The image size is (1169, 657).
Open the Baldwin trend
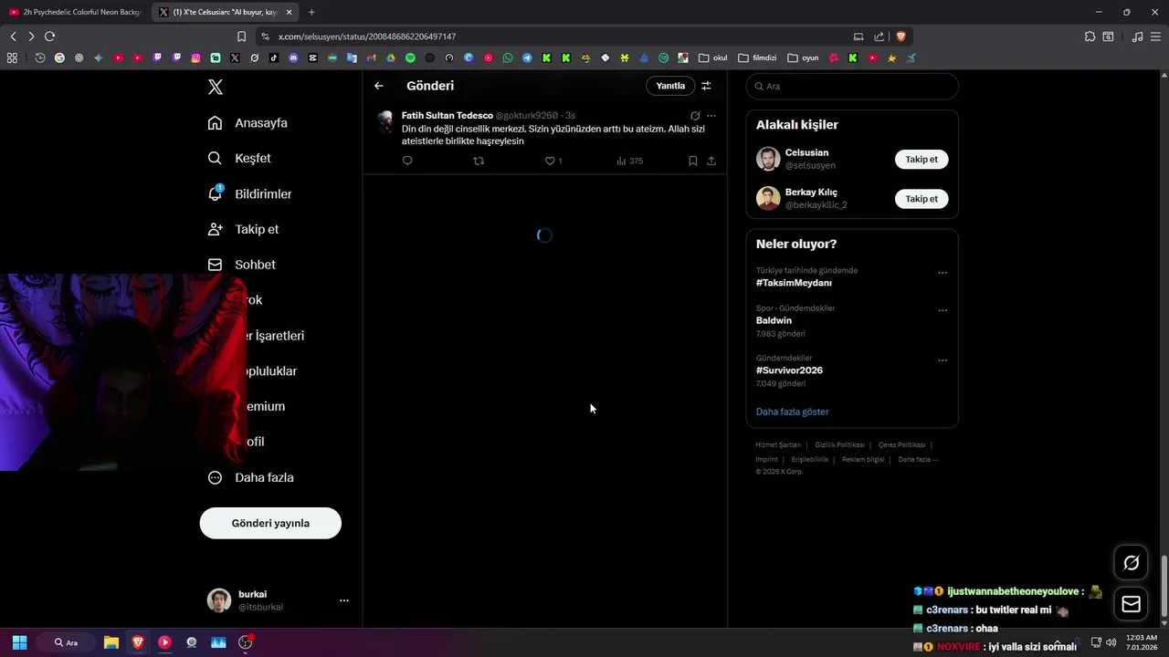774,320
